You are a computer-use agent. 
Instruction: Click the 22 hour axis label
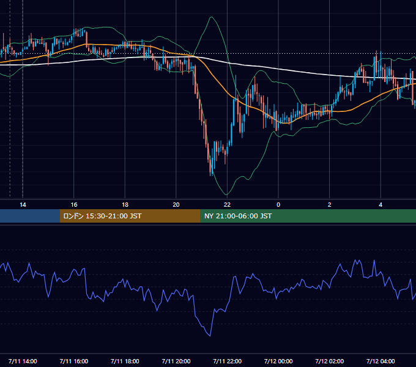227,205
